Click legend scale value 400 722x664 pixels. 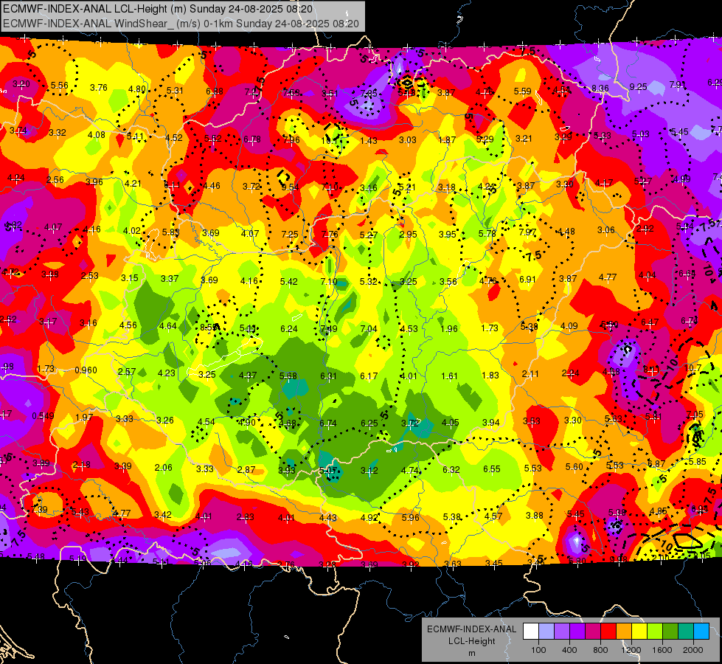click(x=569, y=650)
